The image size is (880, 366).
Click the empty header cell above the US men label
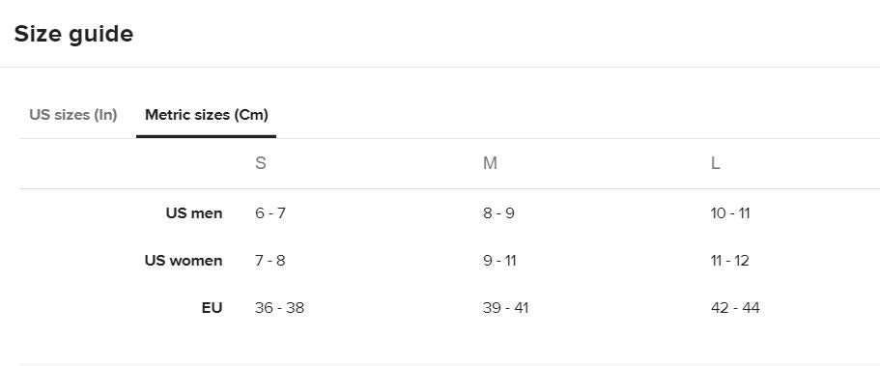pos(133,163)
